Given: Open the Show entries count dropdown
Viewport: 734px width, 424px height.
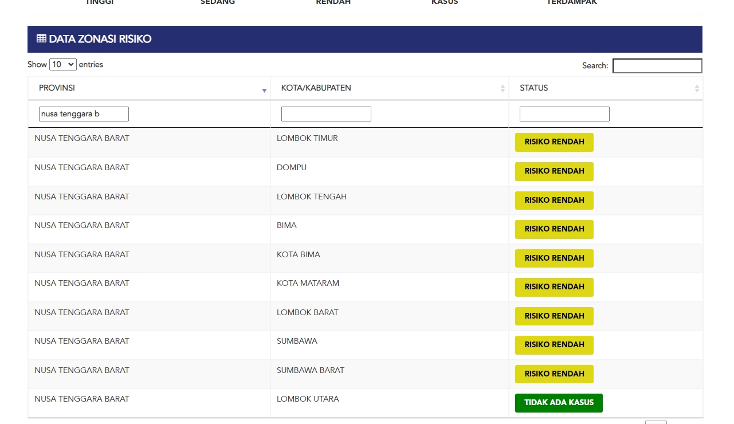Looking at the screenshot, I should pos(63,65).
